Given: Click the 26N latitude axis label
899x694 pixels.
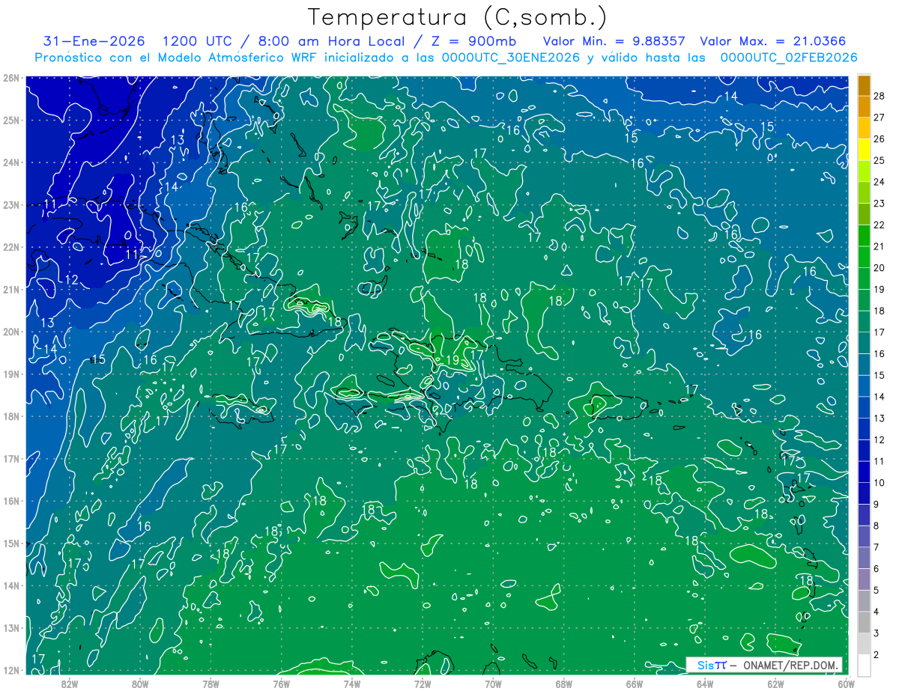Looking at the screenshot, I should coord(10,78).
